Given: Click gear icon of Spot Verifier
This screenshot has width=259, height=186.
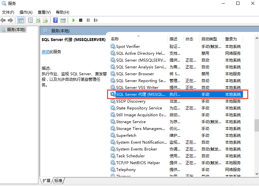Looking at the screenshot, I should tap(113, 46).
